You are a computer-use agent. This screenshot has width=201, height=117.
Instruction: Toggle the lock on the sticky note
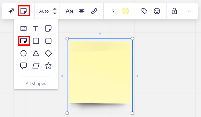(174, 11)
